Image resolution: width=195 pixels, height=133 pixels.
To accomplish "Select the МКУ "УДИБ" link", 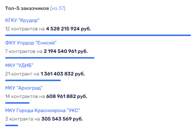I will pyautogui.click(x=19, y=66).
